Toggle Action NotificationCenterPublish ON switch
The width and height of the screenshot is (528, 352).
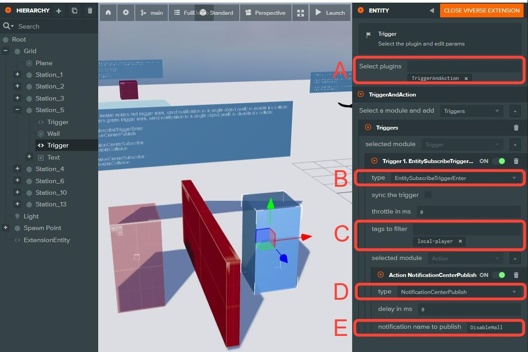point(499,275)
